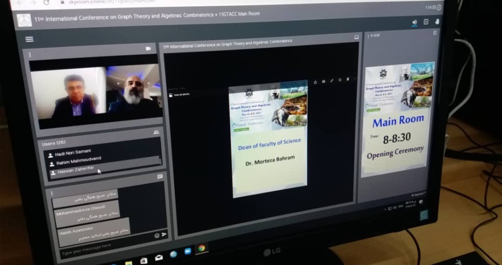
Task: Click Mohammadreza Oboudi chat message
Action: pyautogui.click(x=87, y=214)
